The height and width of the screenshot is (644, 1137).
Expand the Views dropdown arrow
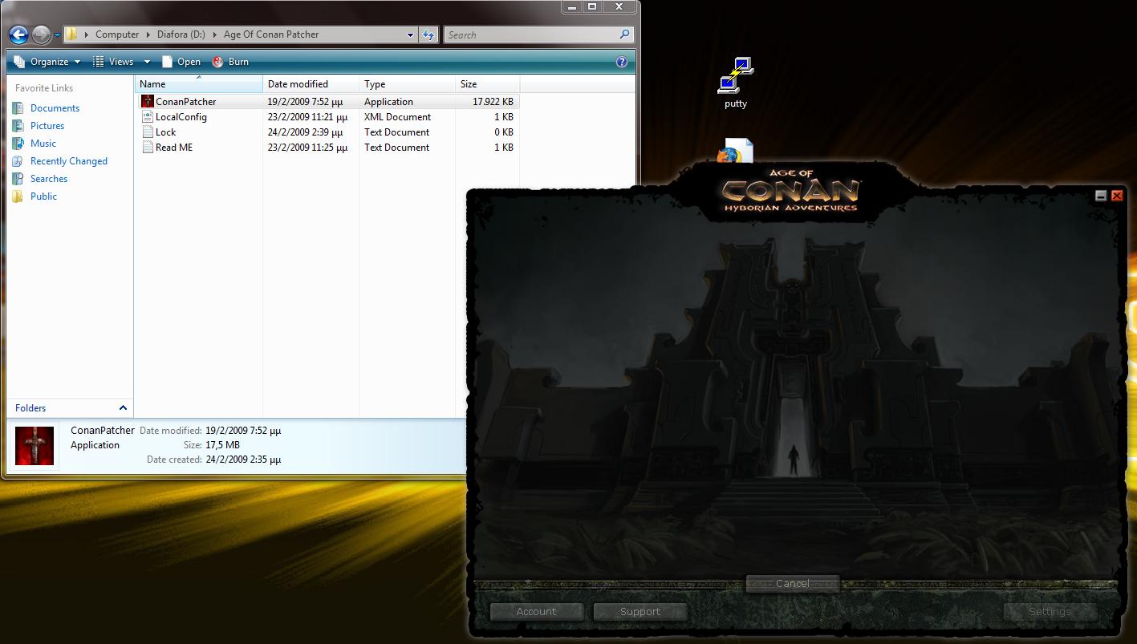(x=147, y=62)
